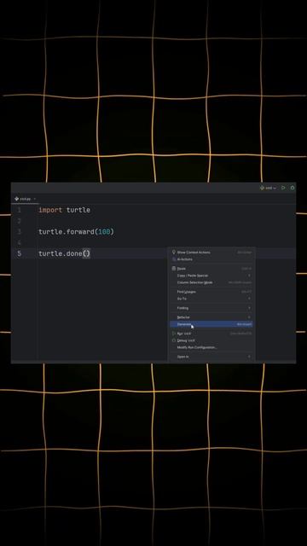This screenshot has height=546, width=307.
Task: Click line number 1 in the gutter
Action: click(x=19, y=210)
